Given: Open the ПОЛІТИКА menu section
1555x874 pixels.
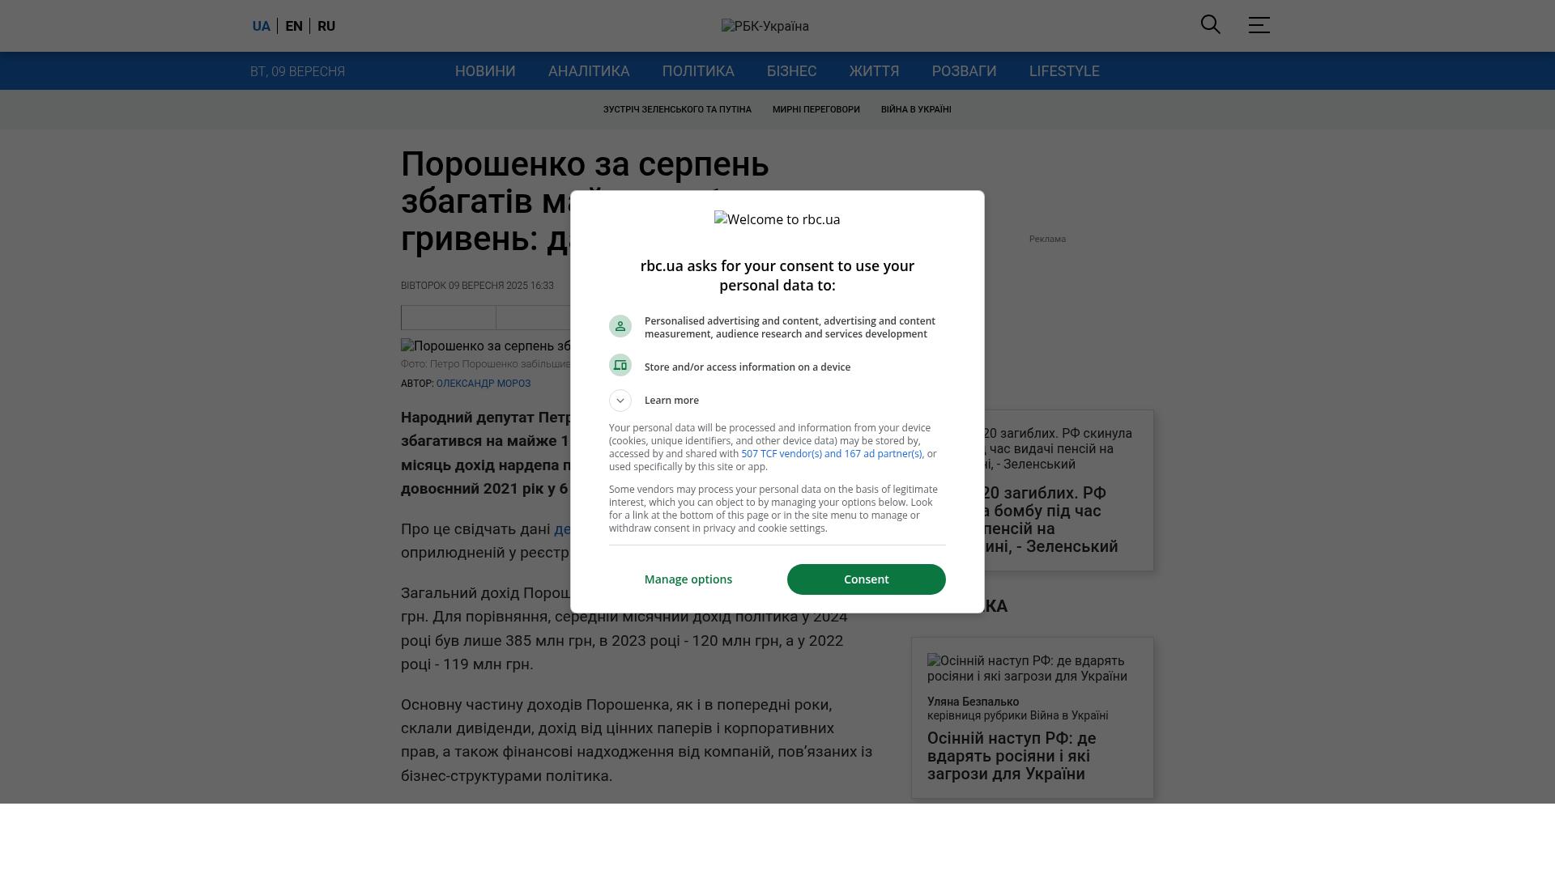Looking at the screenshot, I should coord(698,71).
